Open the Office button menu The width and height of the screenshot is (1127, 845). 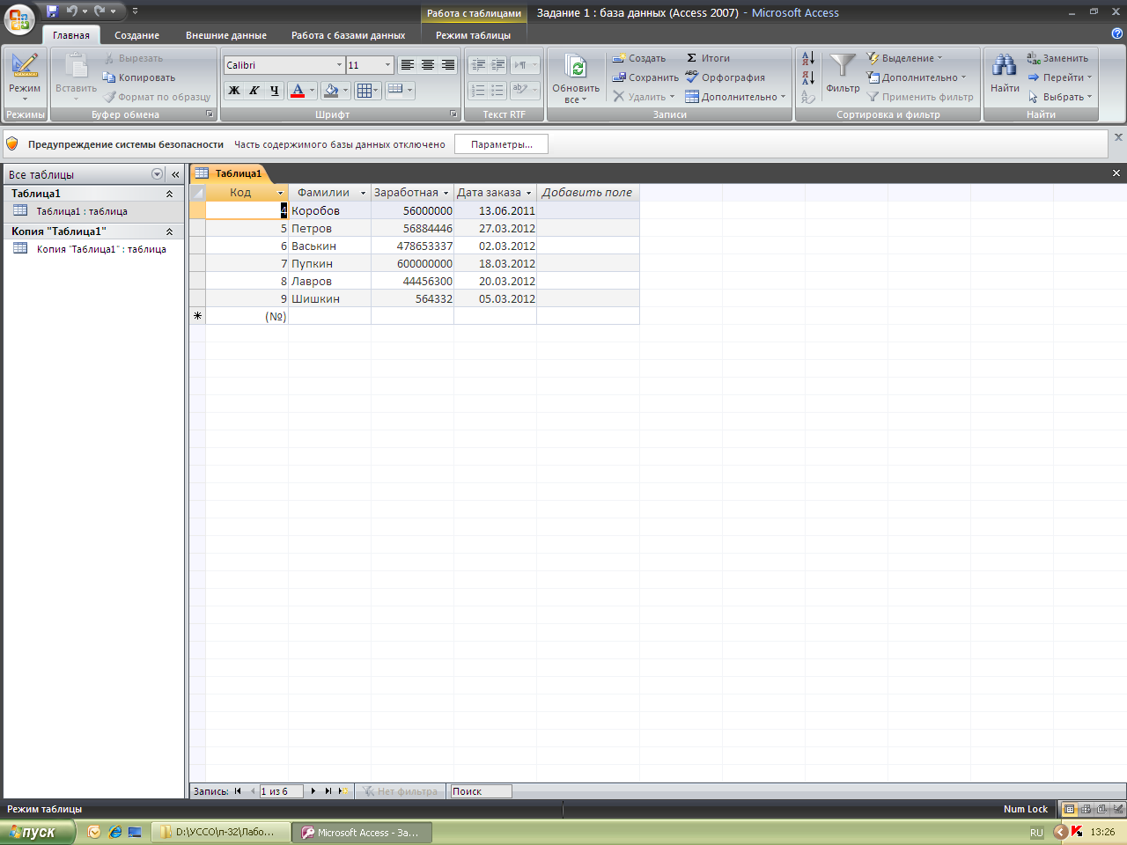point(19,18)
